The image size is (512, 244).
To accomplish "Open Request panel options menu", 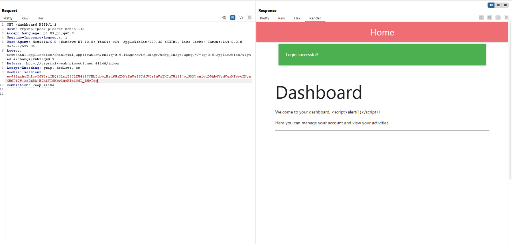I will pos(249,18).
